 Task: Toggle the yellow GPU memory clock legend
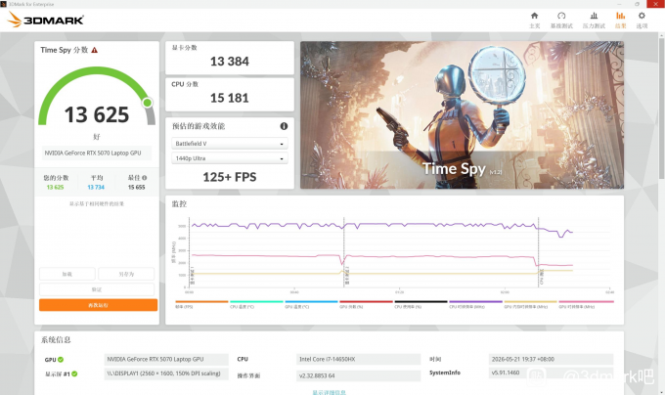[x=530, y=304]
